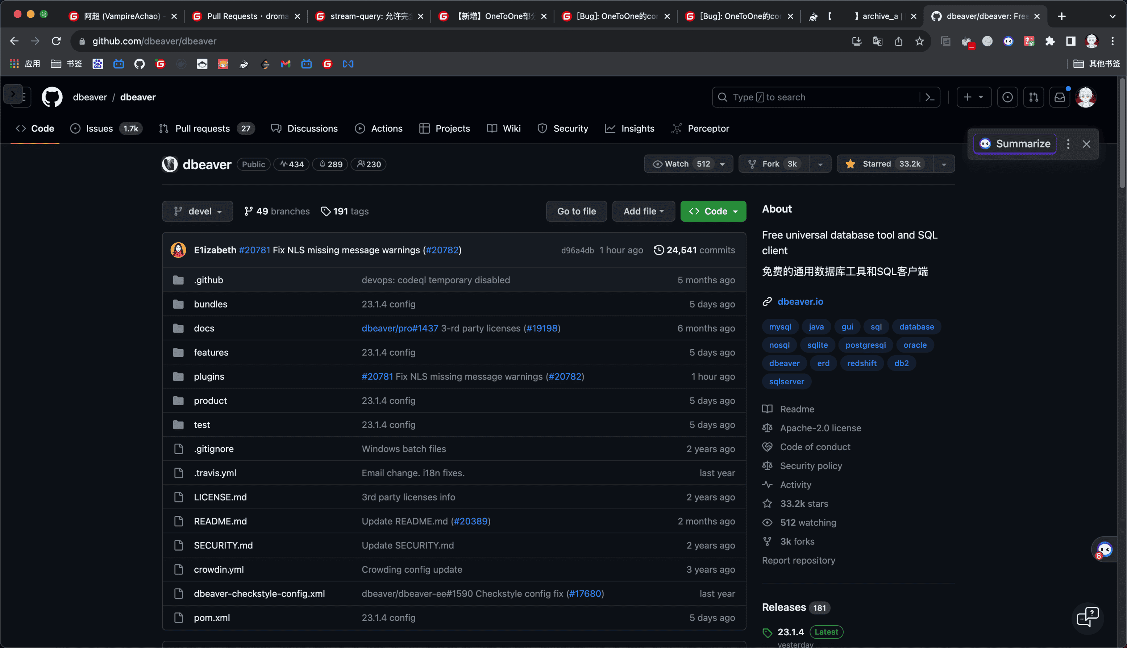The height and width of the screenshot is (648, 1127).
Task: Open the command palette icon in search
Action: [930, 97]
